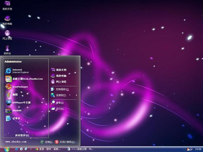
Task: Click the 注销(L) log off button
Action: pyautogui.click(x=46, y=142)
